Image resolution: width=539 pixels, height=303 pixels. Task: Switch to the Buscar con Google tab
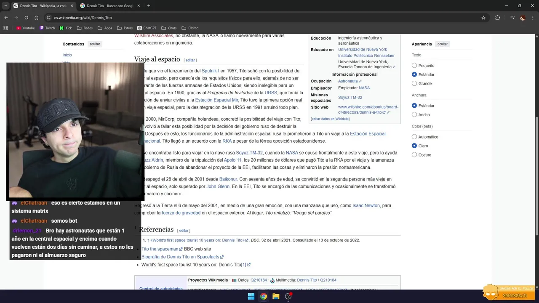click(x=110, y=6)
